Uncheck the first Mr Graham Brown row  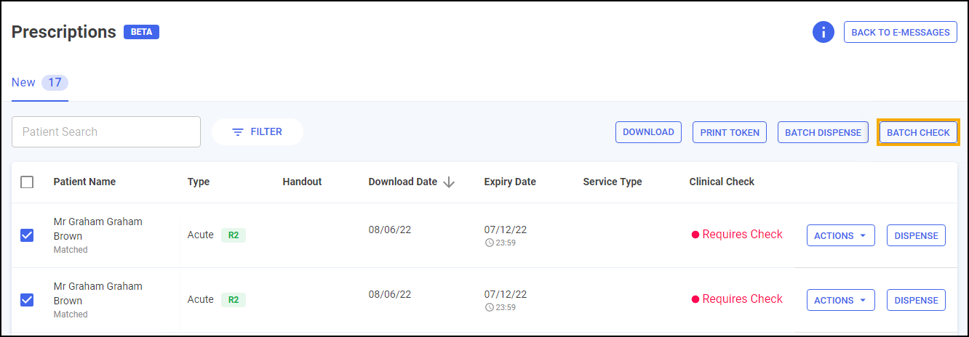pyautogui.click(x=27, y=235)
